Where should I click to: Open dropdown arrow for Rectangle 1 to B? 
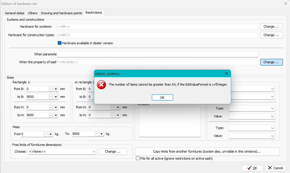[56, 97]
